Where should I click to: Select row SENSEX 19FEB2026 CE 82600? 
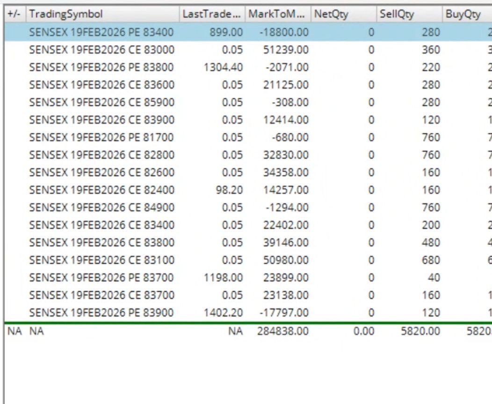pos(248,173)
